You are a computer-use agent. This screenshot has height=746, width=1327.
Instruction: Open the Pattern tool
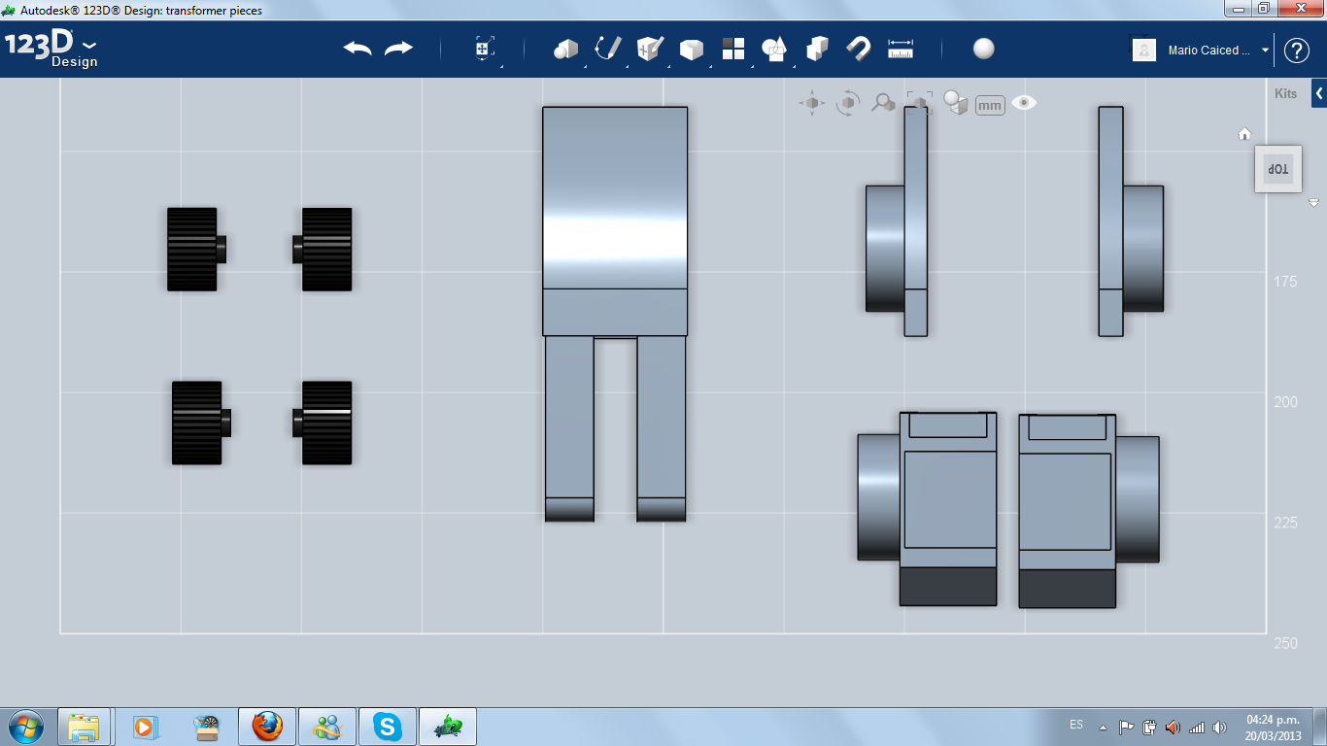pos(733,50)
